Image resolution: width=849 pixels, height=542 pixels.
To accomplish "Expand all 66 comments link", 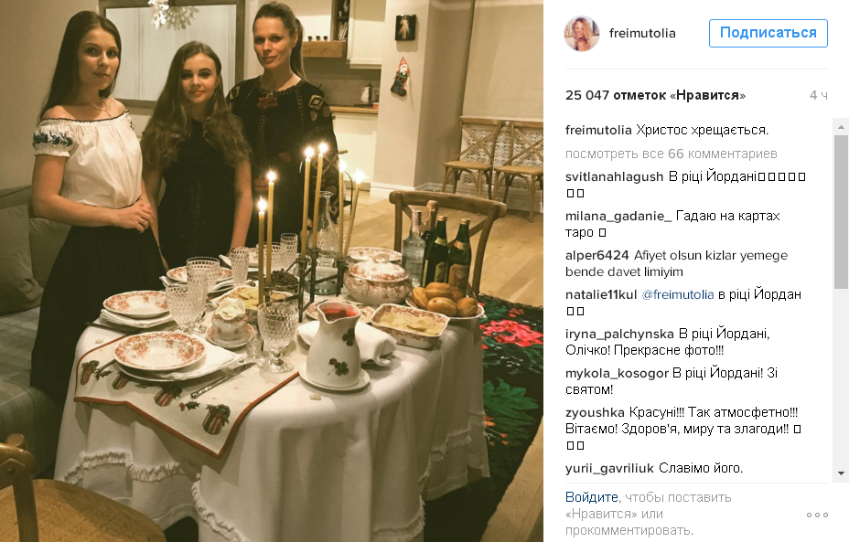I will (671, 154).
